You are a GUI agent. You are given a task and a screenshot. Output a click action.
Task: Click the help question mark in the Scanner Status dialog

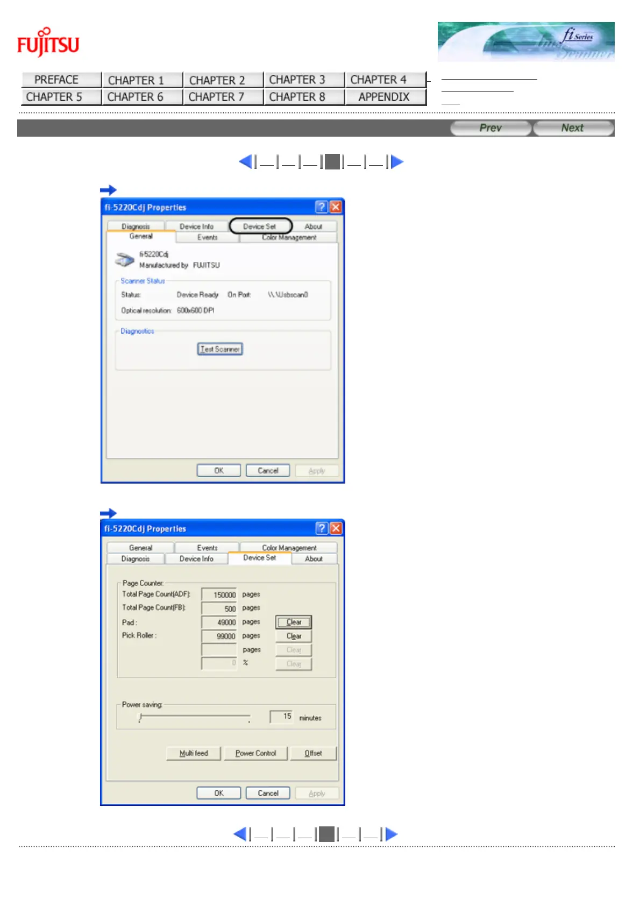321,207
